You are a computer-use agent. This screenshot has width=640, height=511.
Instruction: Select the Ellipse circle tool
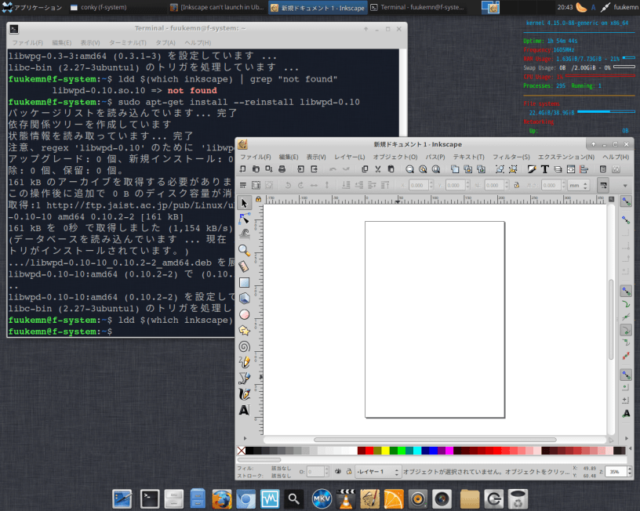[x=244, y=314]
